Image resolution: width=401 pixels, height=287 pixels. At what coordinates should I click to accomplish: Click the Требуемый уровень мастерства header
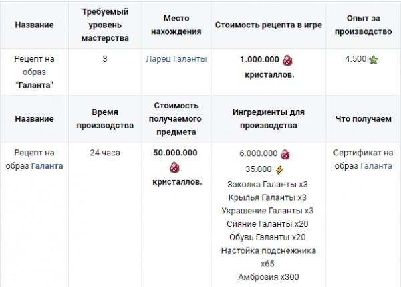pyautogui.click(x=104, y=25)
